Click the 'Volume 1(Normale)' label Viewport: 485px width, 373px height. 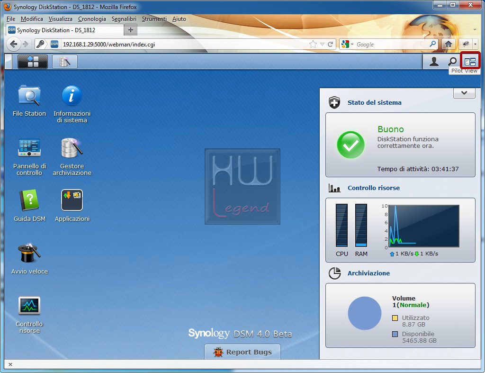point(411,301)
